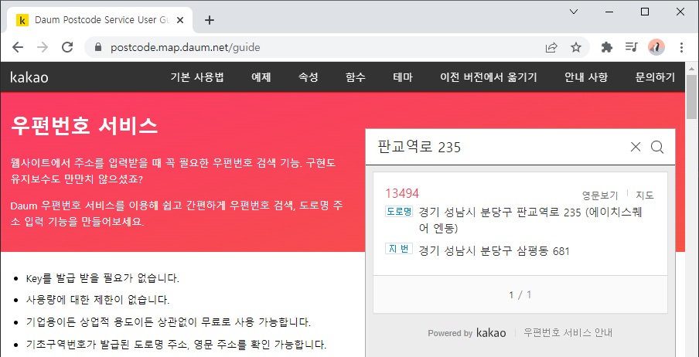Screen dimensions: 699x357
Task: Click the 영문보기 link in the result
Action: (599, 195)
